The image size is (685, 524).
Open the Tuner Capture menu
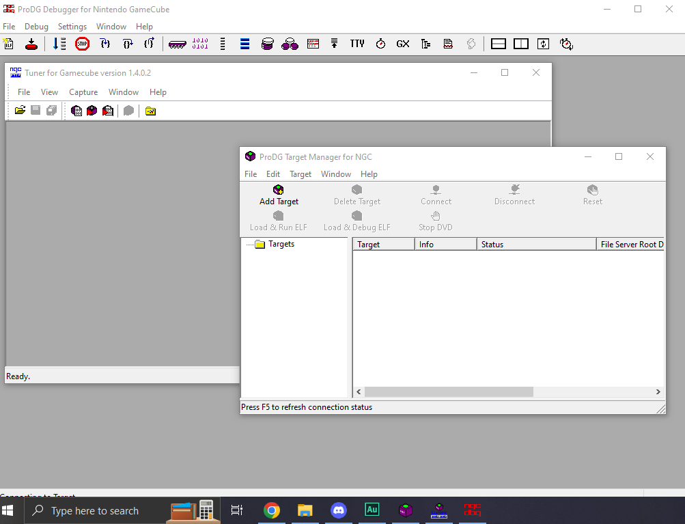[83, 92]
